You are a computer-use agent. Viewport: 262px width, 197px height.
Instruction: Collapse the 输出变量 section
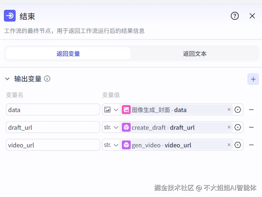click(7, 79)
